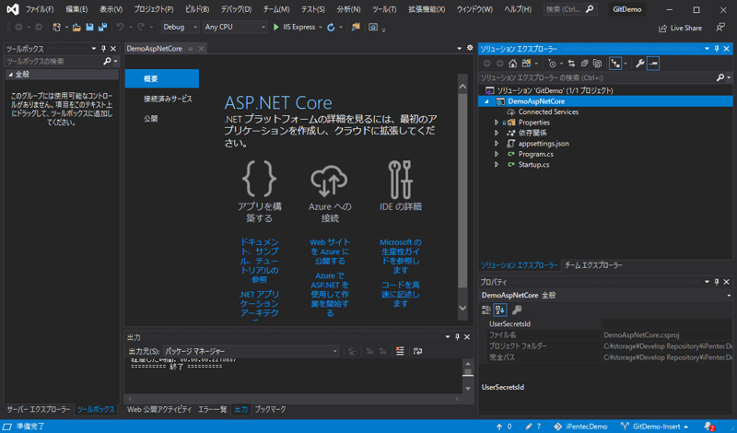The height and width of the screenshot is (433, 737).
Task: Click the Output panel vertical scrollbar thumb
Action: click(x=468, y=372)
